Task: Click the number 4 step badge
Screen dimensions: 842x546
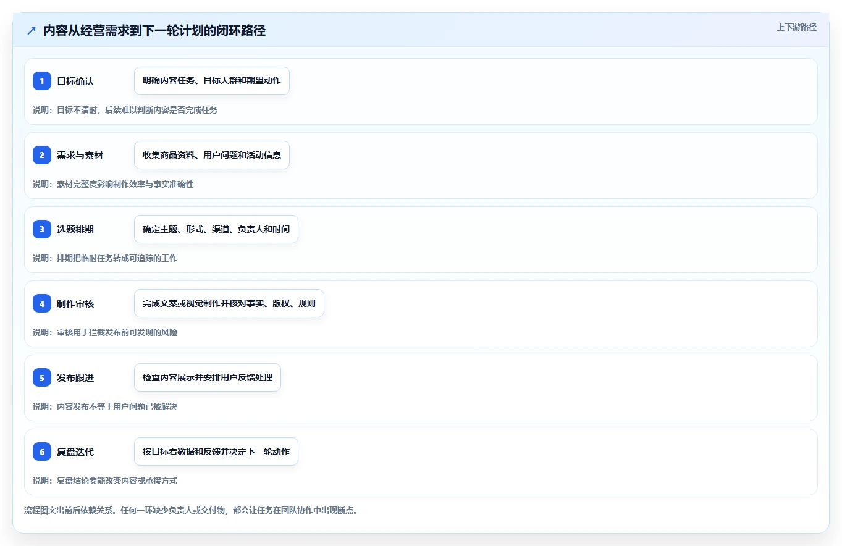Action: tap(42, 303)
